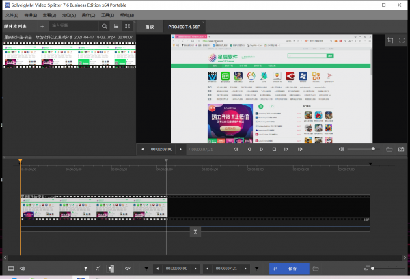Image resolution: width=410 pixels, height=279 pixels.
Task: Open the dropdown arrow before the start timecode
Action: [146, 269]
